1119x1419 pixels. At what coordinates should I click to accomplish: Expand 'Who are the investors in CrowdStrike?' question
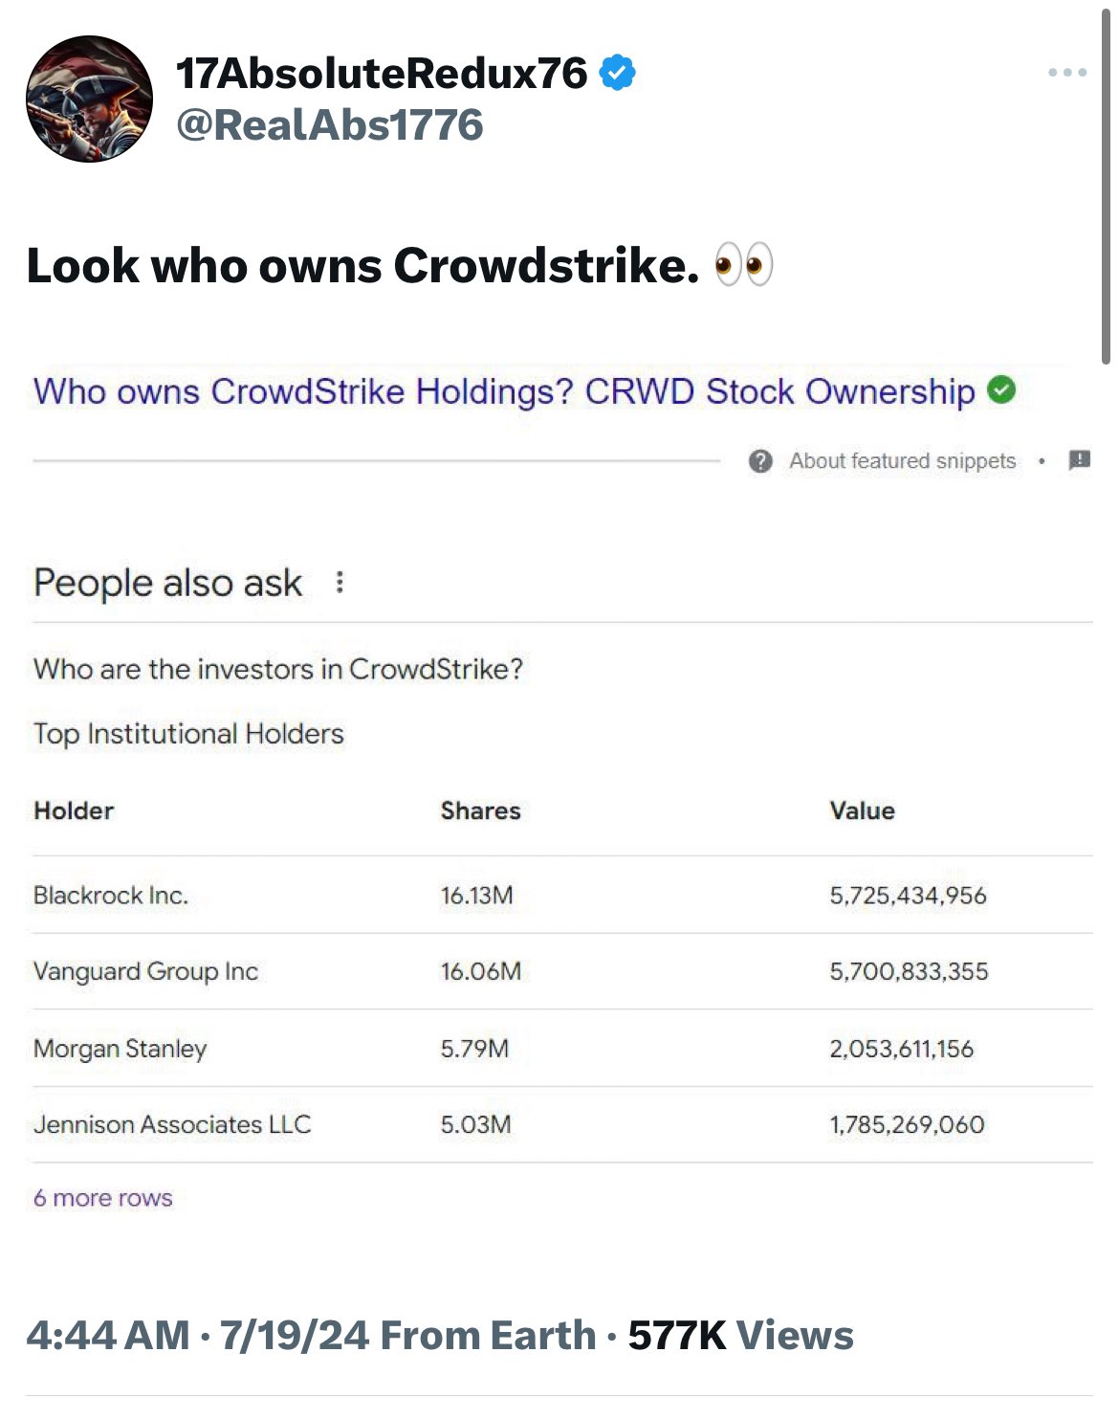point(278,669)
